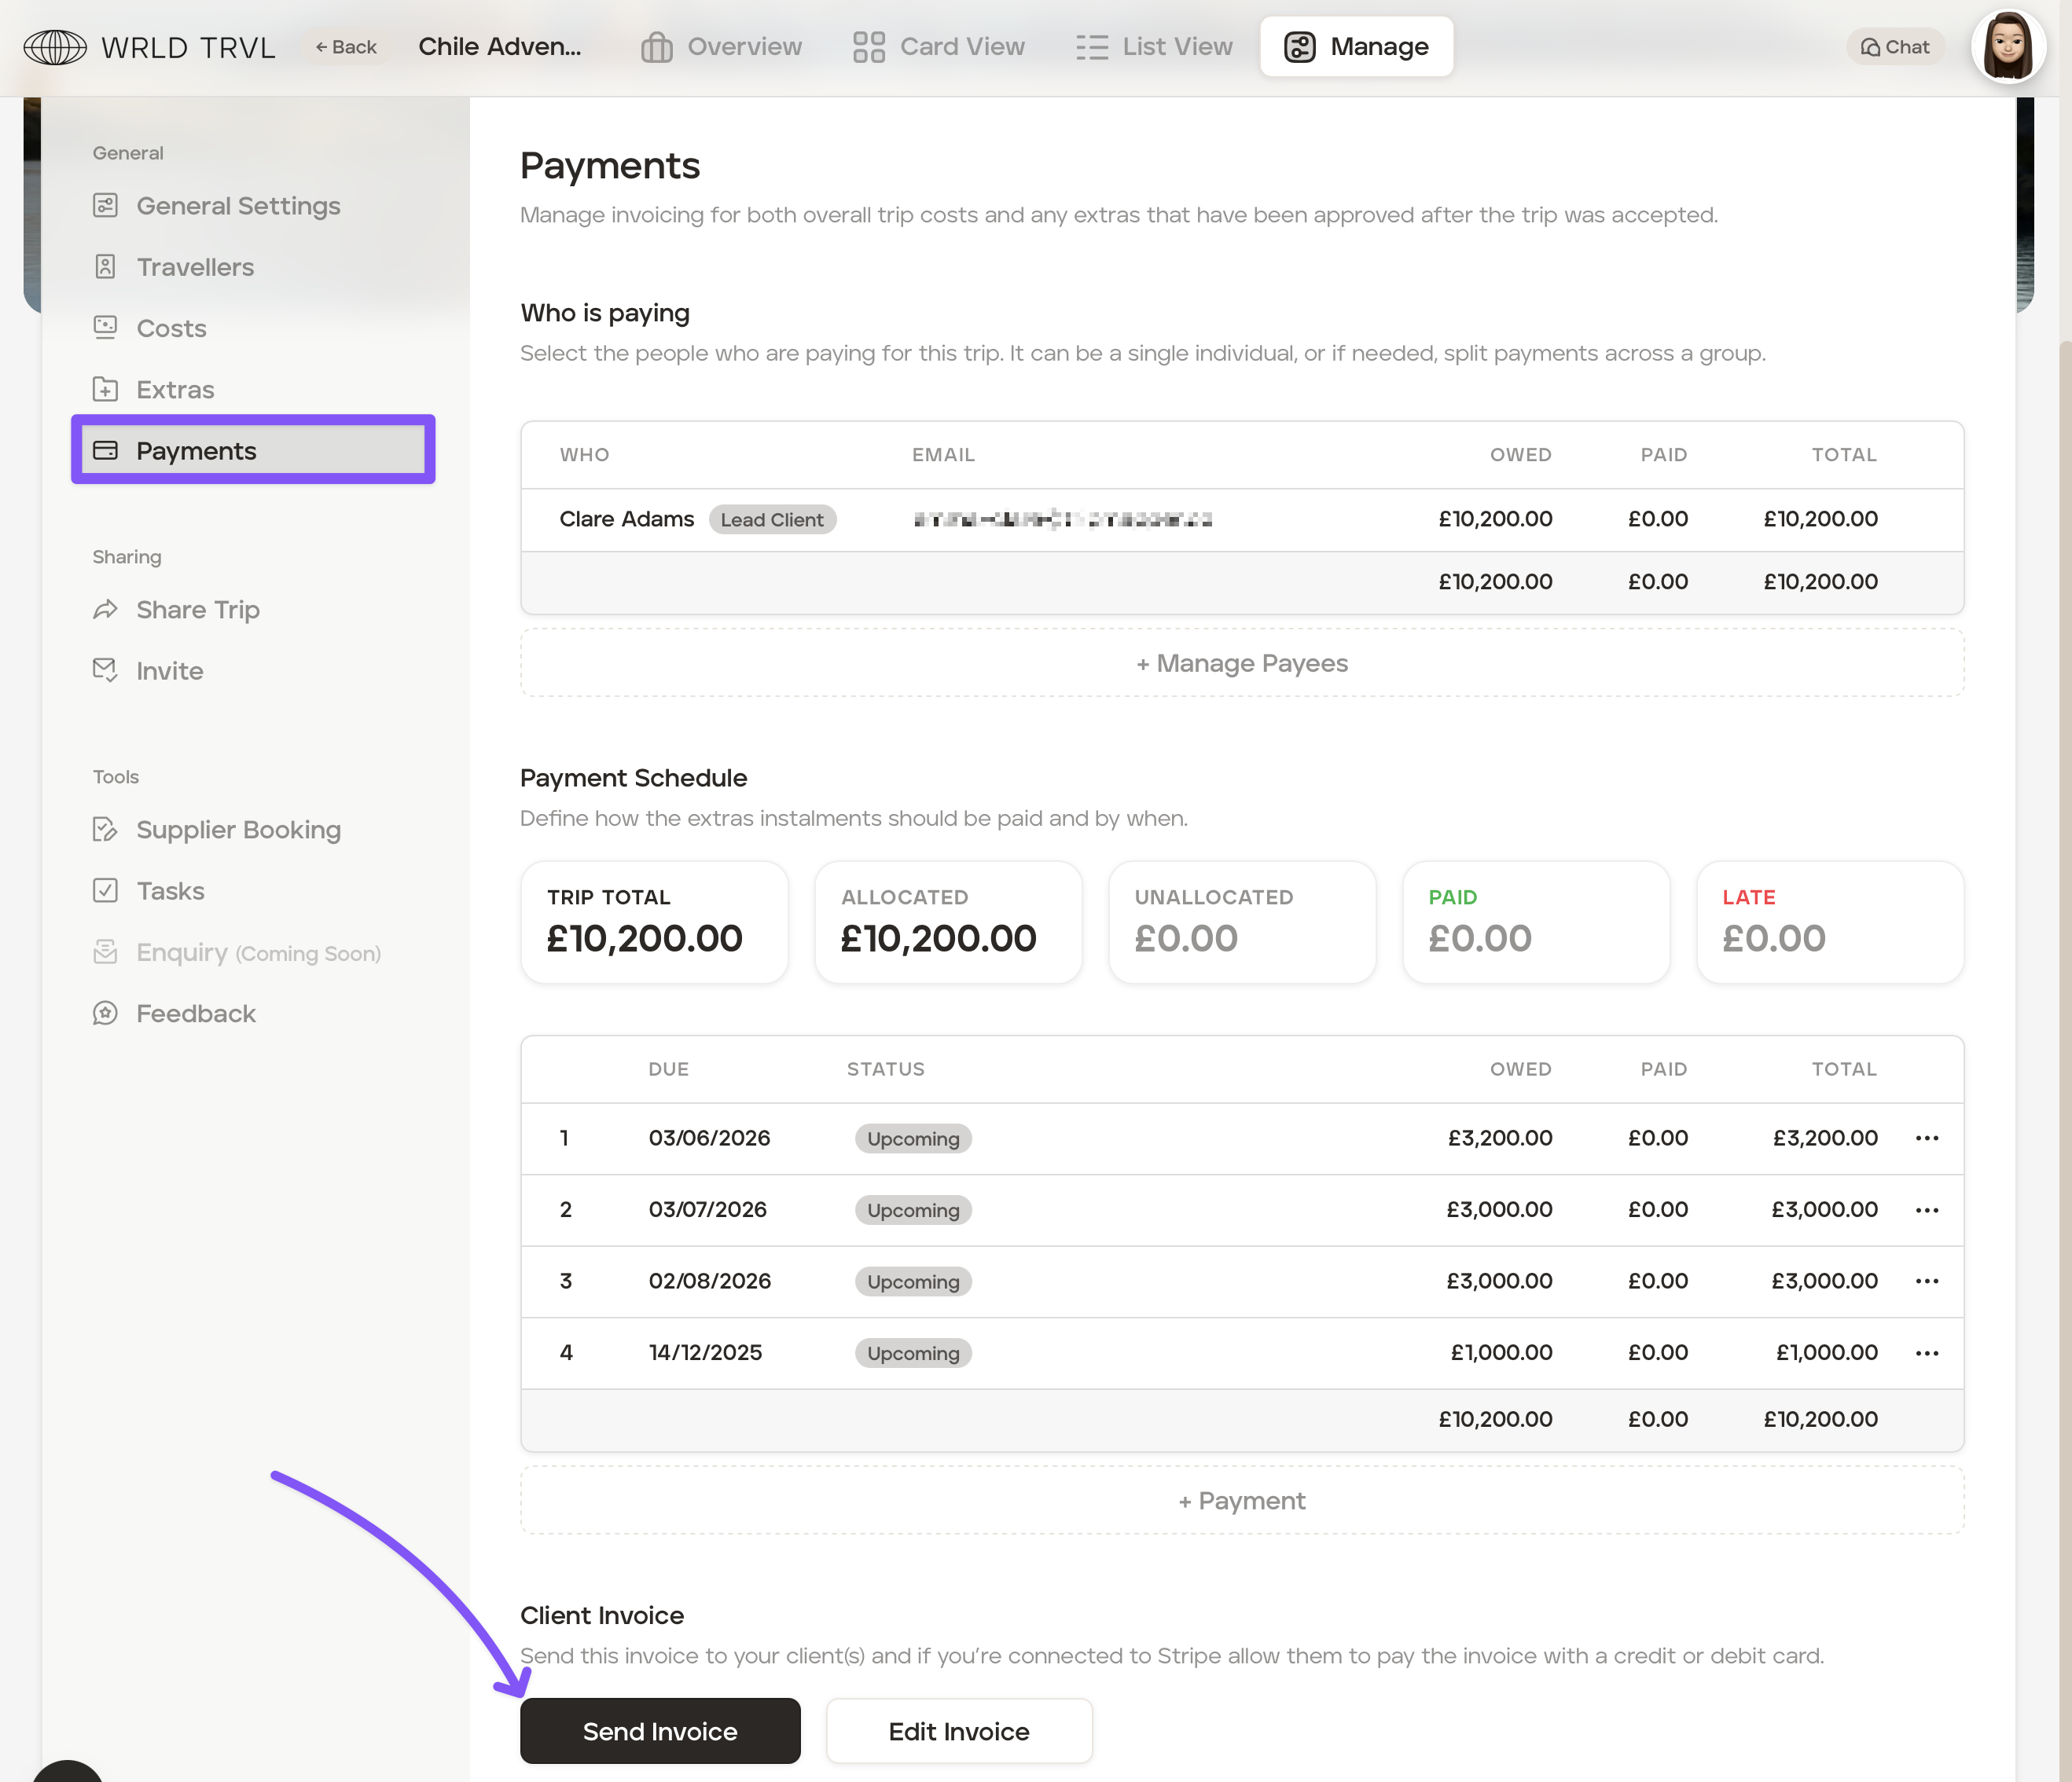Click the Invite envelope item
This screenshot has width=2072, height=1782.
point(169,671)
